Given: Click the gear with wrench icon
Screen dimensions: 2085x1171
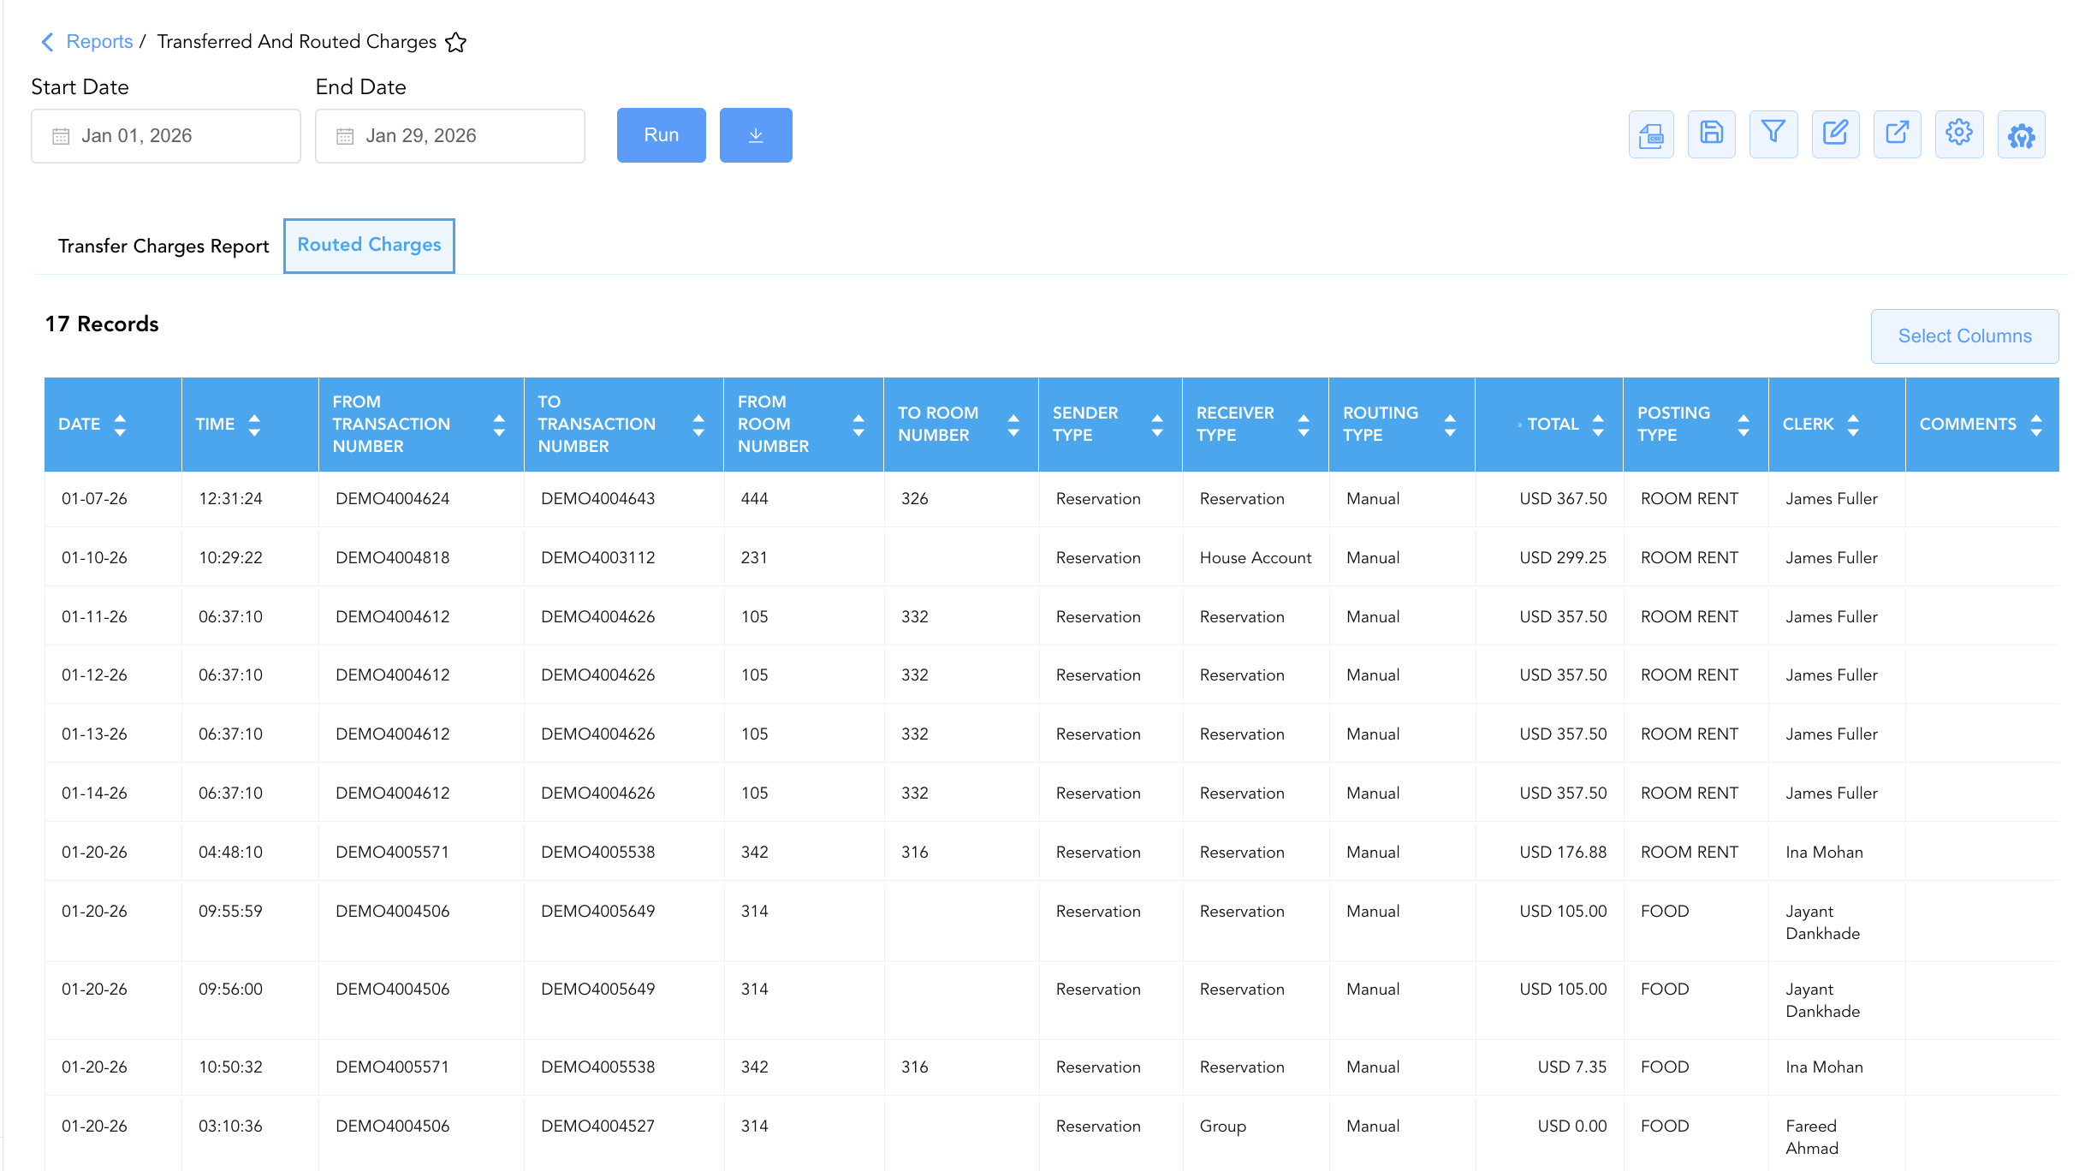Looking at the screenshot, I should tap(2022, 134).
